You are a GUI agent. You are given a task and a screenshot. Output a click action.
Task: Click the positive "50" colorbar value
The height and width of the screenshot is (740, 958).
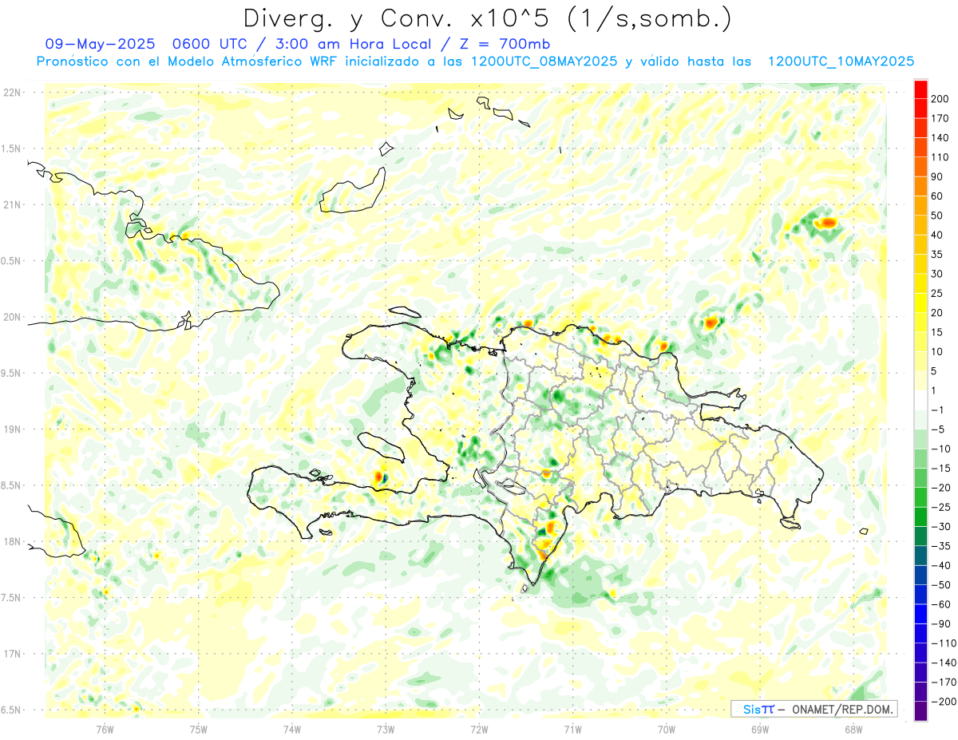[937, 216]
